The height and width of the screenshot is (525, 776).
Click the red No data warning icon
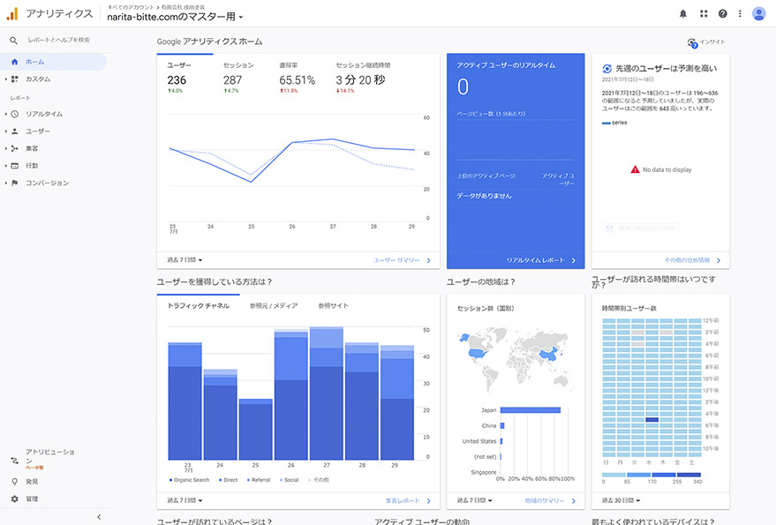click(635, 169)
